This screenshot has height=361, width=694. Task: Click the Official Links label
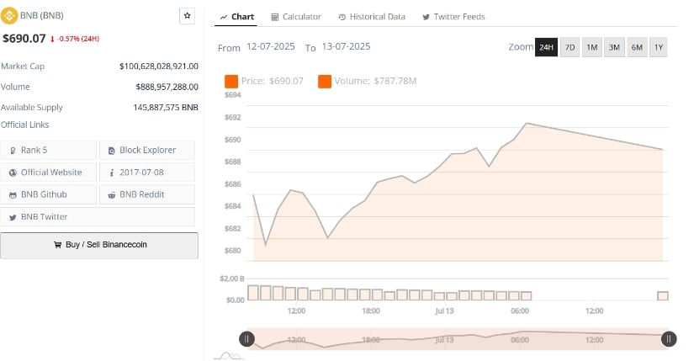tap(24, 125)
